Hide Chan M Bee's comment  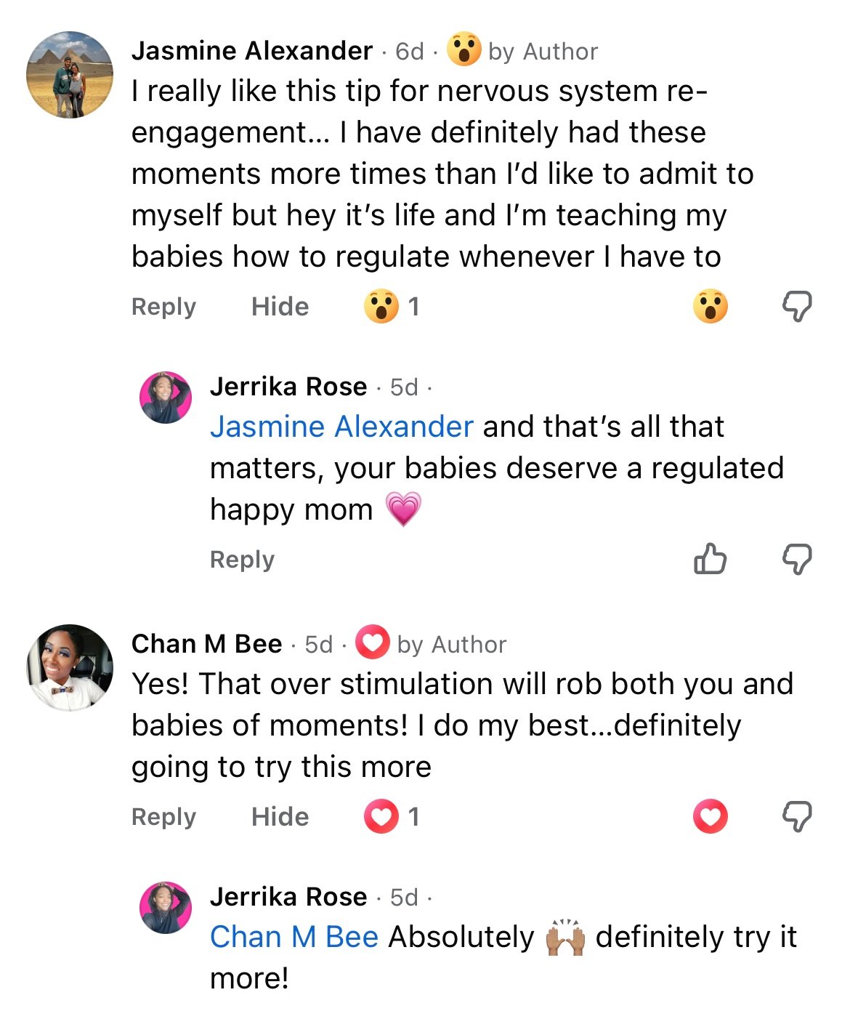click(x=280, y=817)
